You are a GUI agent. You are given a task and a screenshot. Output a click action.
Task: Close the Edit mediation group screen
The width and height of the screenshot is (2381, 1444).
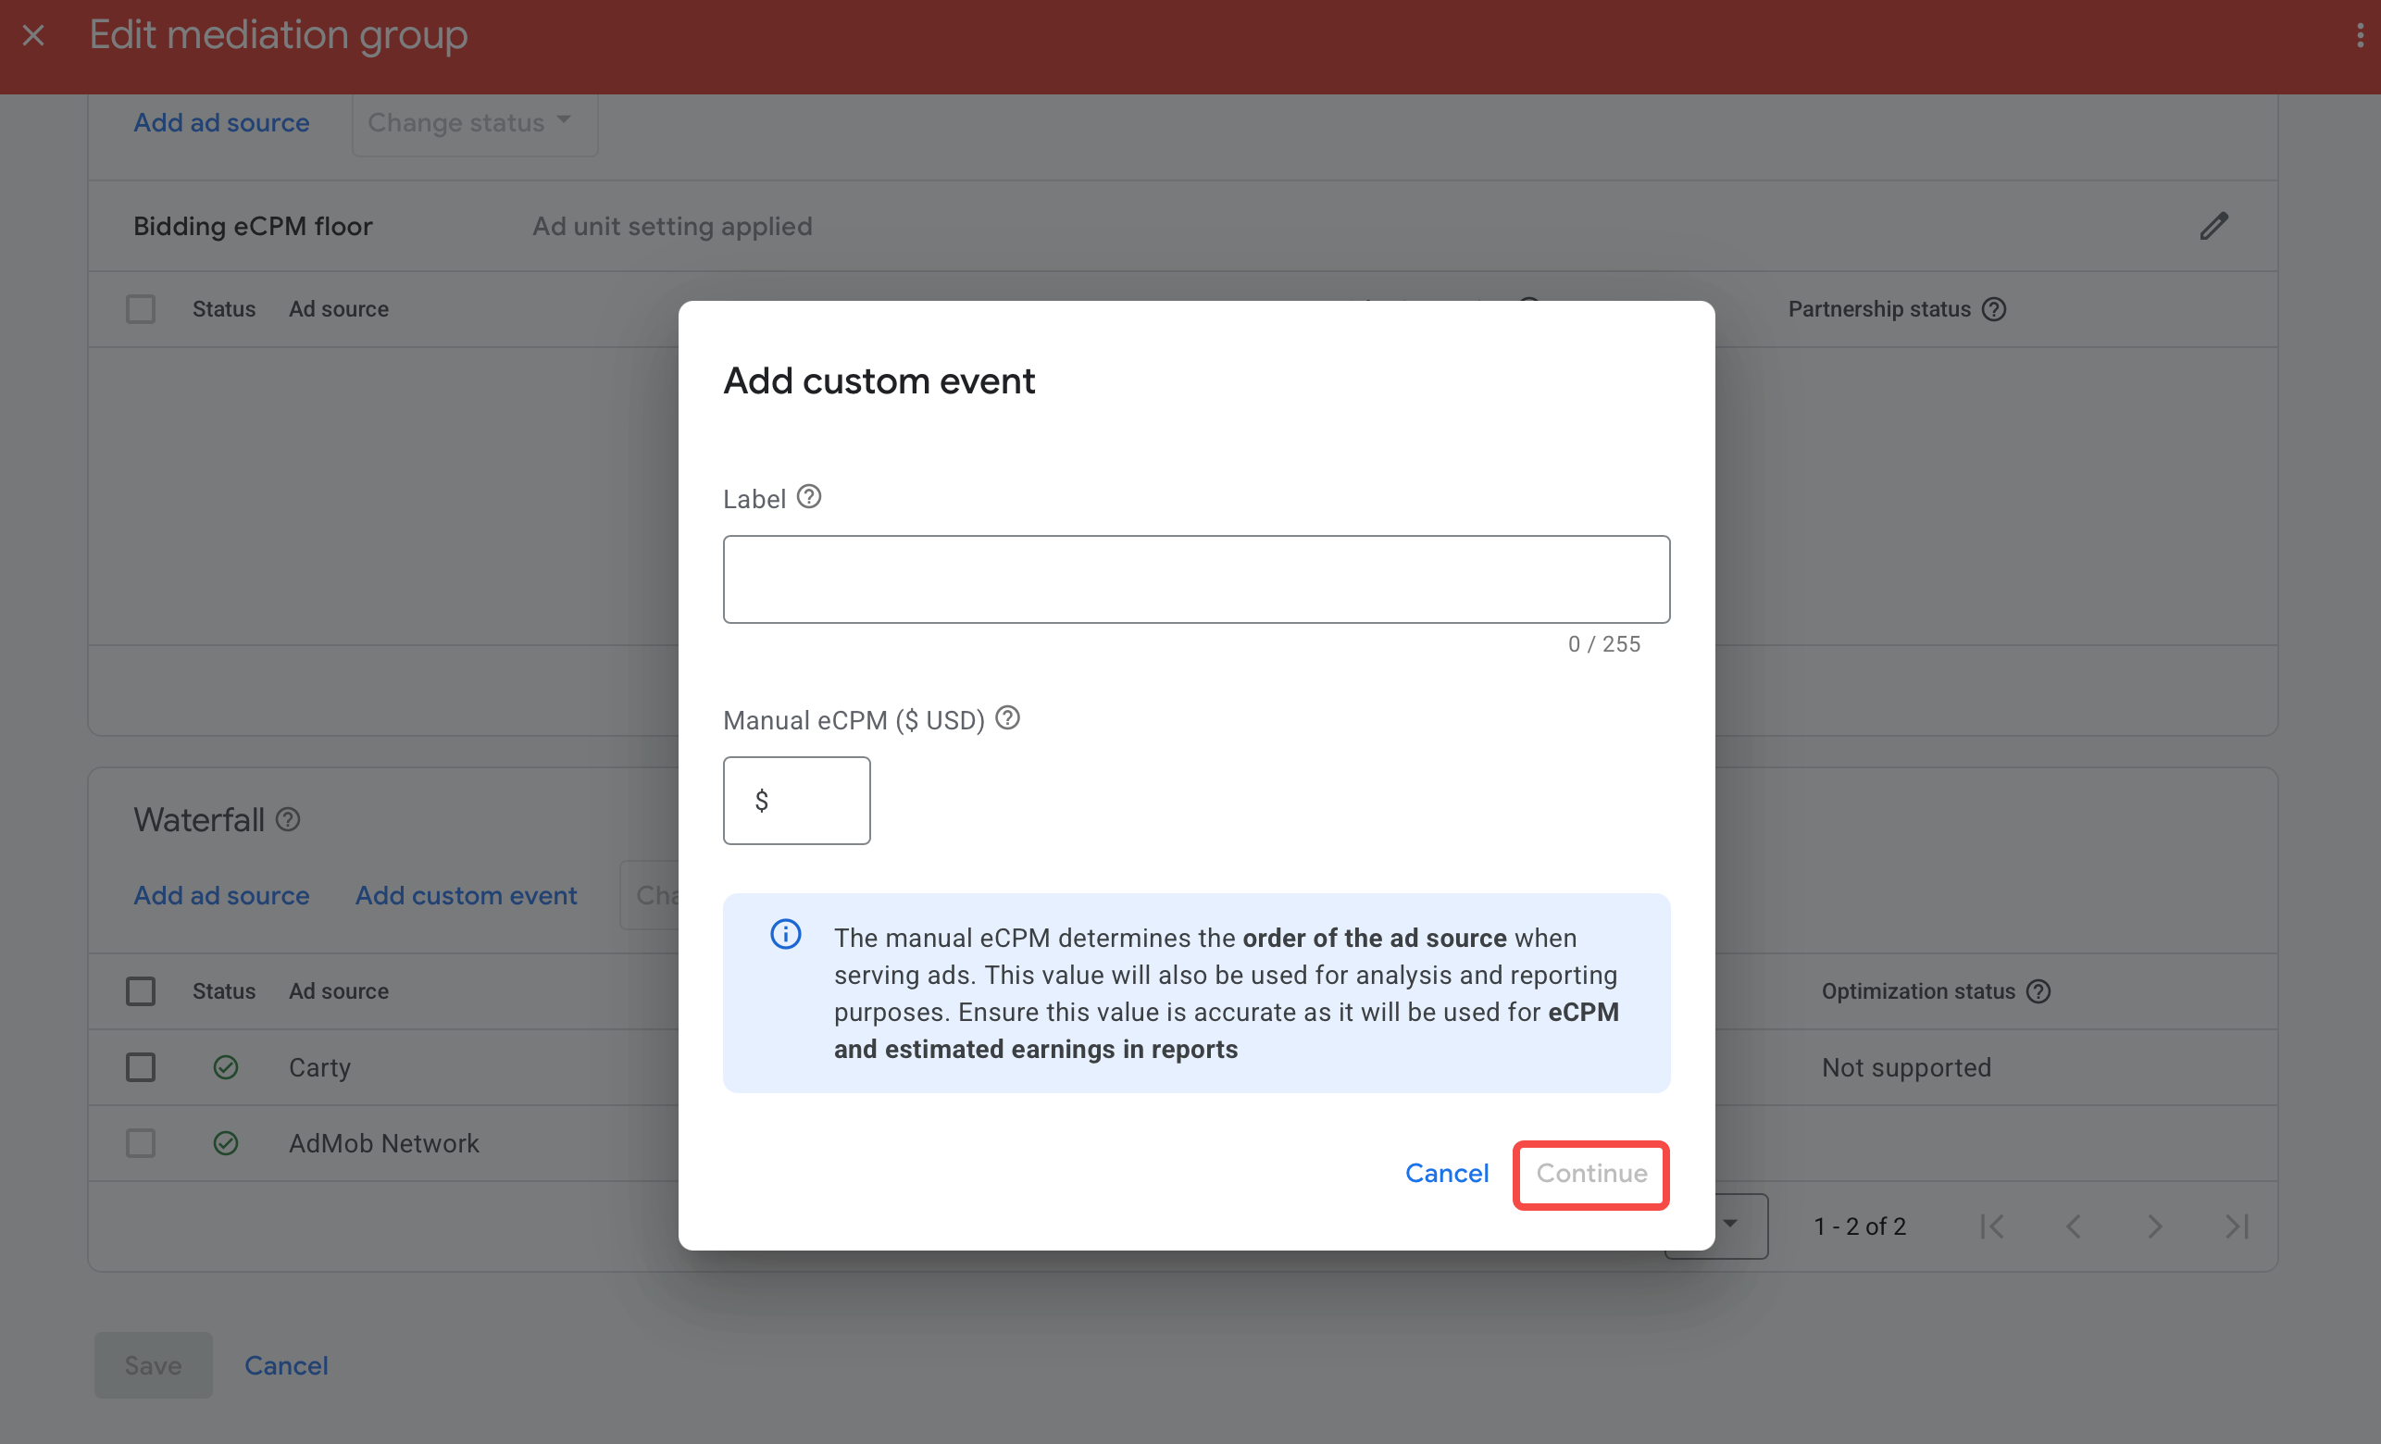(34, 35)
